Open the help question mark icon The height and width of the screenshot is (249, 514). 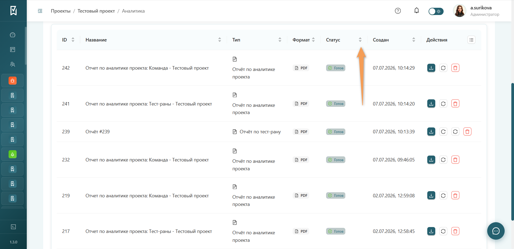tap(398, 11)
